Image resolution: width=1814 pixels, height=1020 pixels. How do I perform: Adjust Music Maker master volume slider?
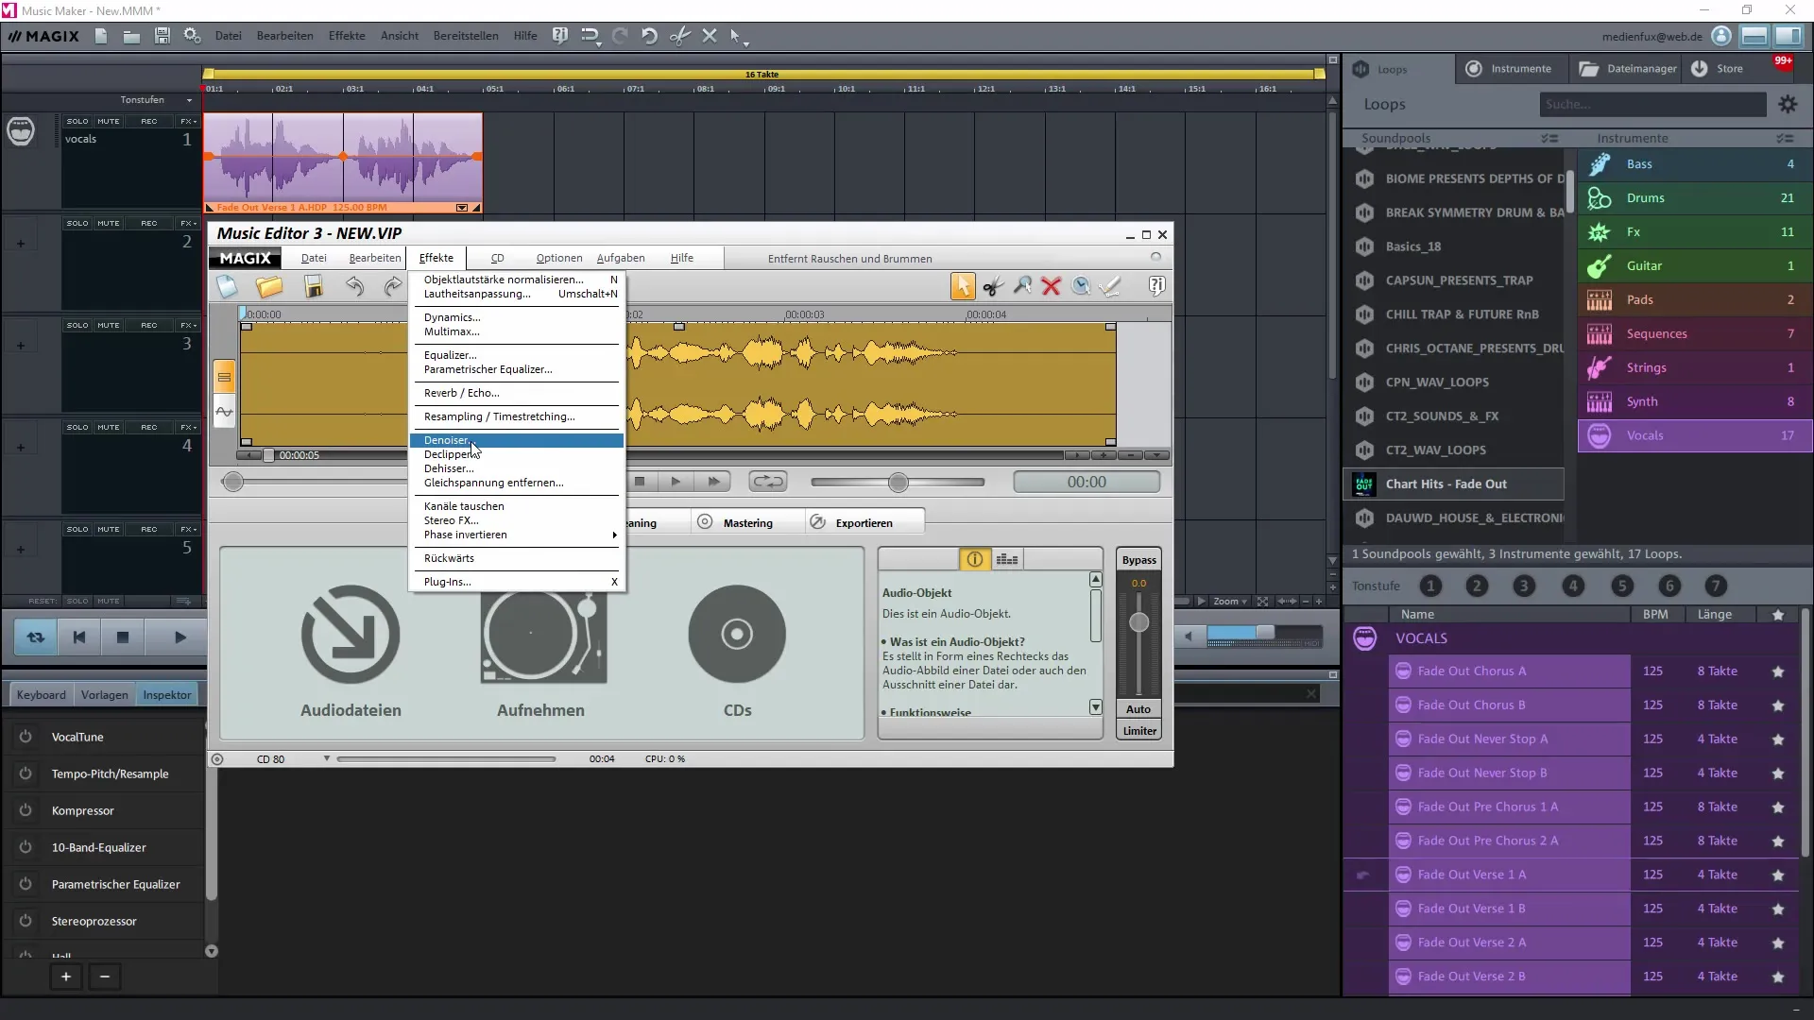(1265, 633)
